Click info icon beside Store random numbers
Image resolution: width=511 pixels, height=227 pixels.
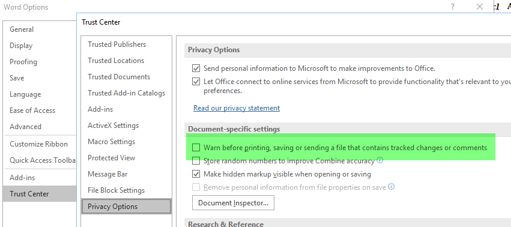[x=379, y=160]
